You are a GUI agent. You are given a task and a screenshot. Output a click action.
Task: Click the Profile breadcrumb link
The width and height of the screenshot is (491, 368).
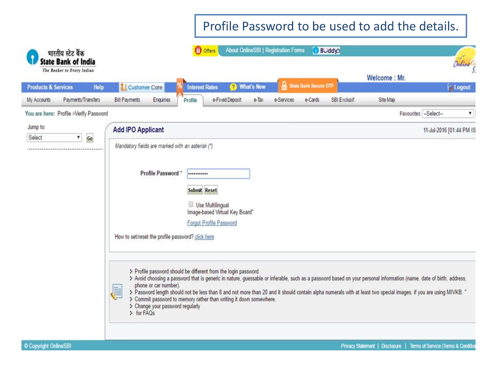click(64, 114)
